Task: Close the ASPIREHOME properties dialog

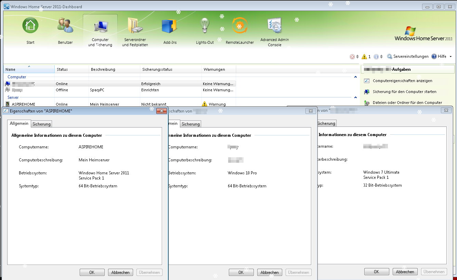Action: 161,111
